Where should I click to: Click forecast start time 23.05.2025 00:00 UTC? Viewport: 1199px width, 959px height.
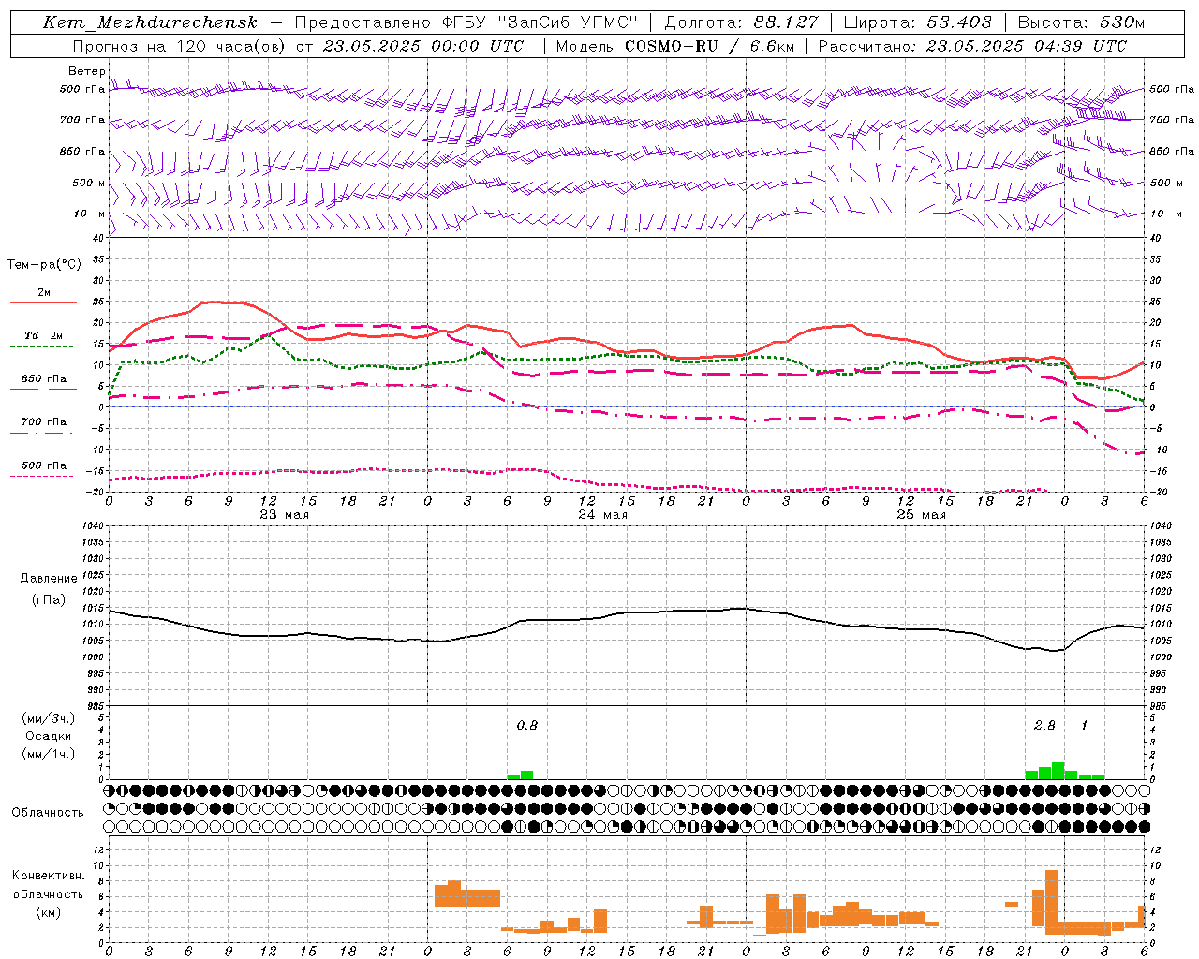pyautogui.click(x=423, y=46)
